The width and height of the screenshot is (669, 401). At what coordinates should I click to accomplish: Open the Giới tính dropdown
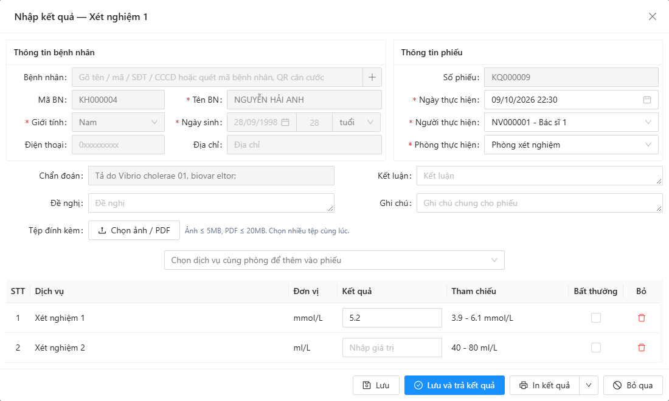click(x=118, y=122)
